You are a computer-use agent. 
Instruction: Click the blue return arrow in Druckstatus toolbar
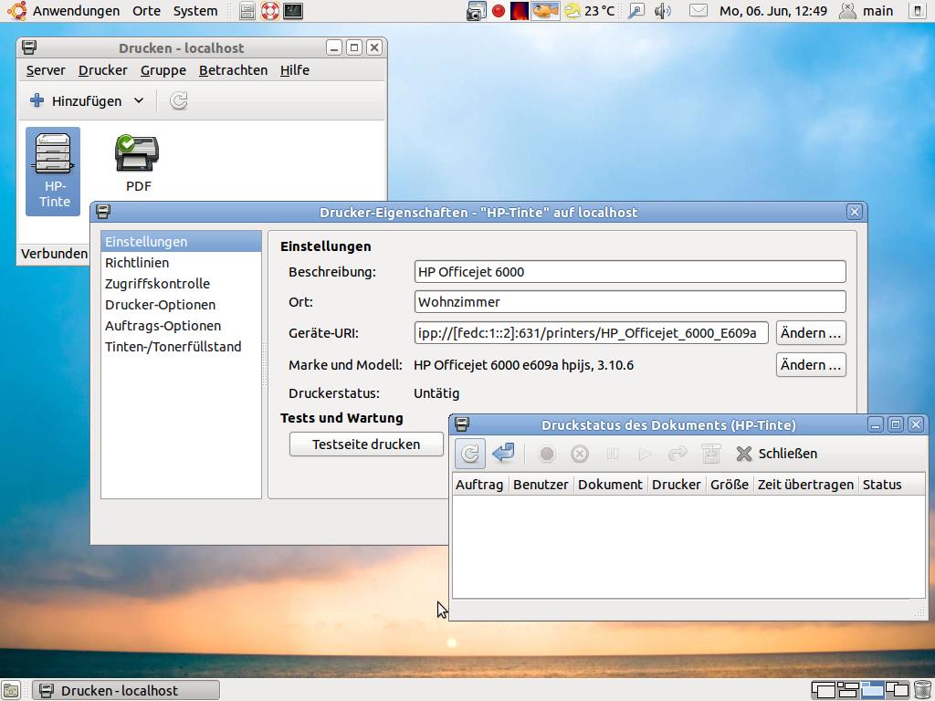(x=503, y=454)
